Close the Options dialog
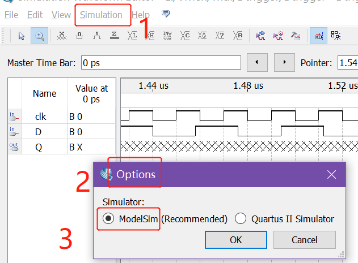Screen dimensions: 358x263 click(331, 175)
